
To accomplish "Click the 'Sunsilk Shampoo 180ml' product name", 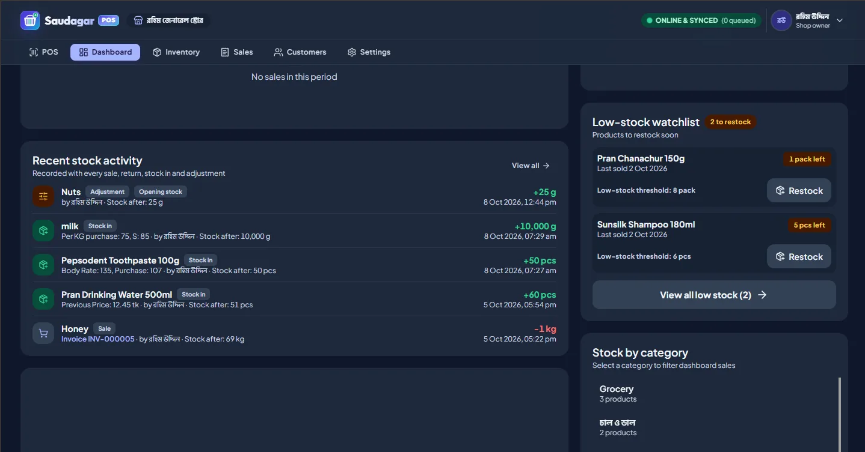I will pos(646,224).
